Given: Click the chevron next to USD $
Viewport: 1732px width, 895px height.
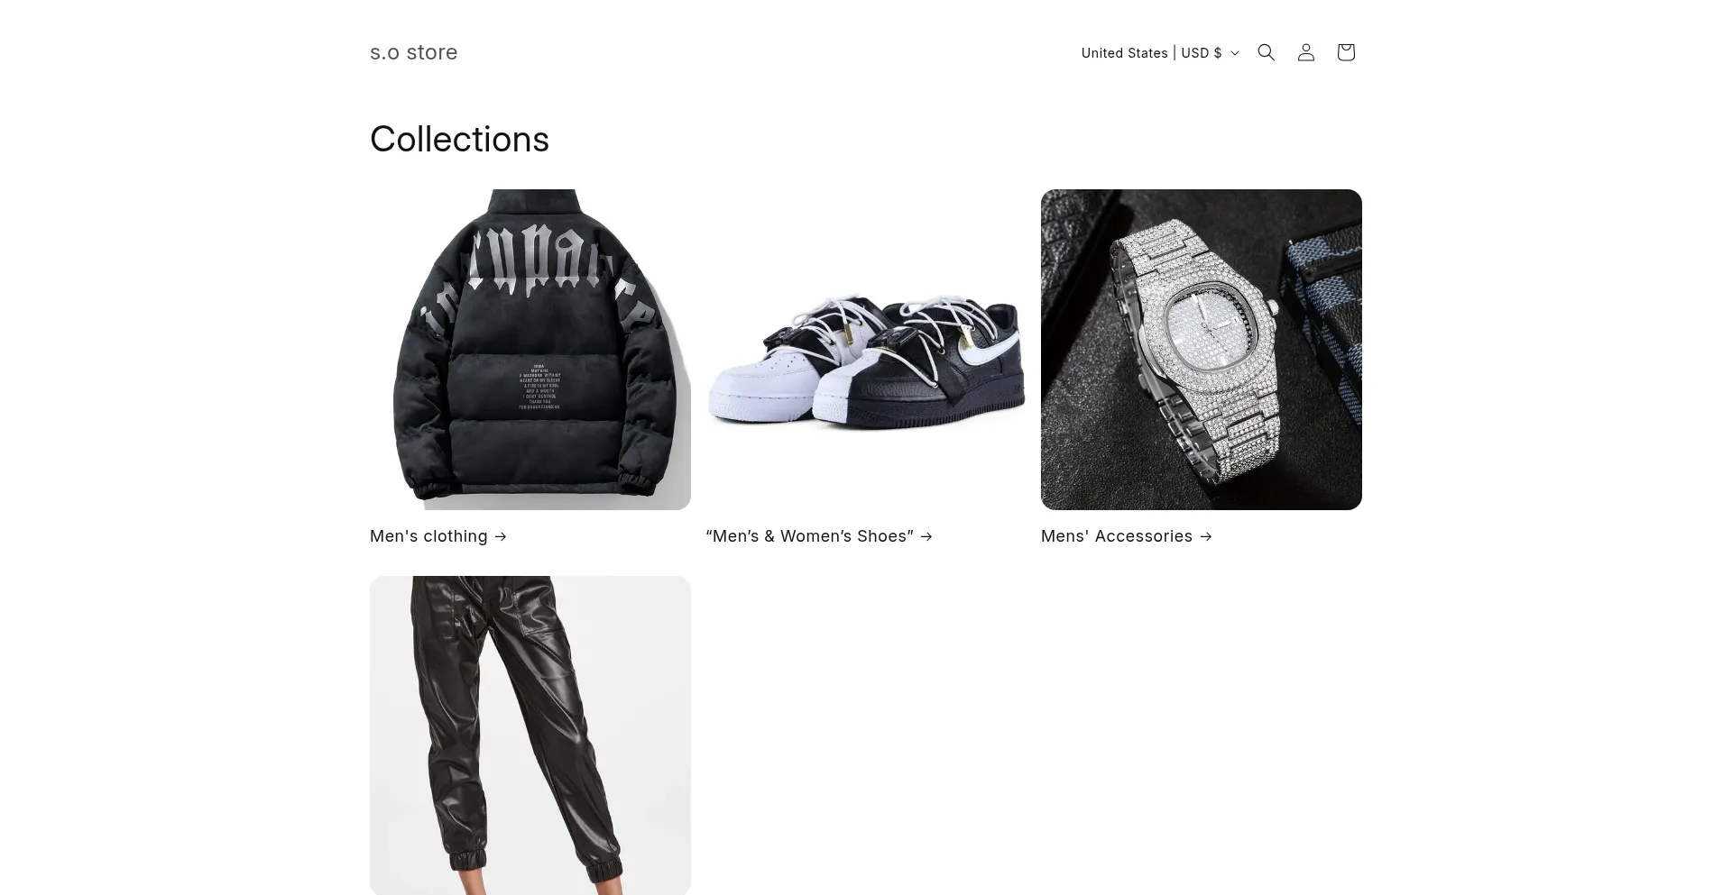Looking at the screenshot, I should tap(1235, 53).
